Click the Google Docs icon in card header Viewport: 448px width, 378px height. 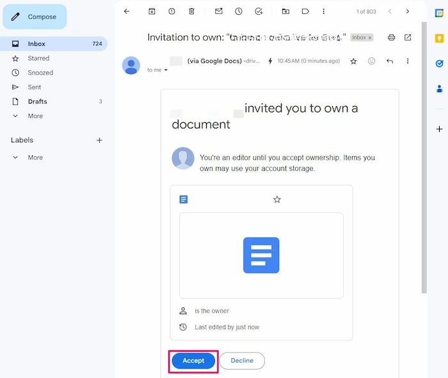184,199
